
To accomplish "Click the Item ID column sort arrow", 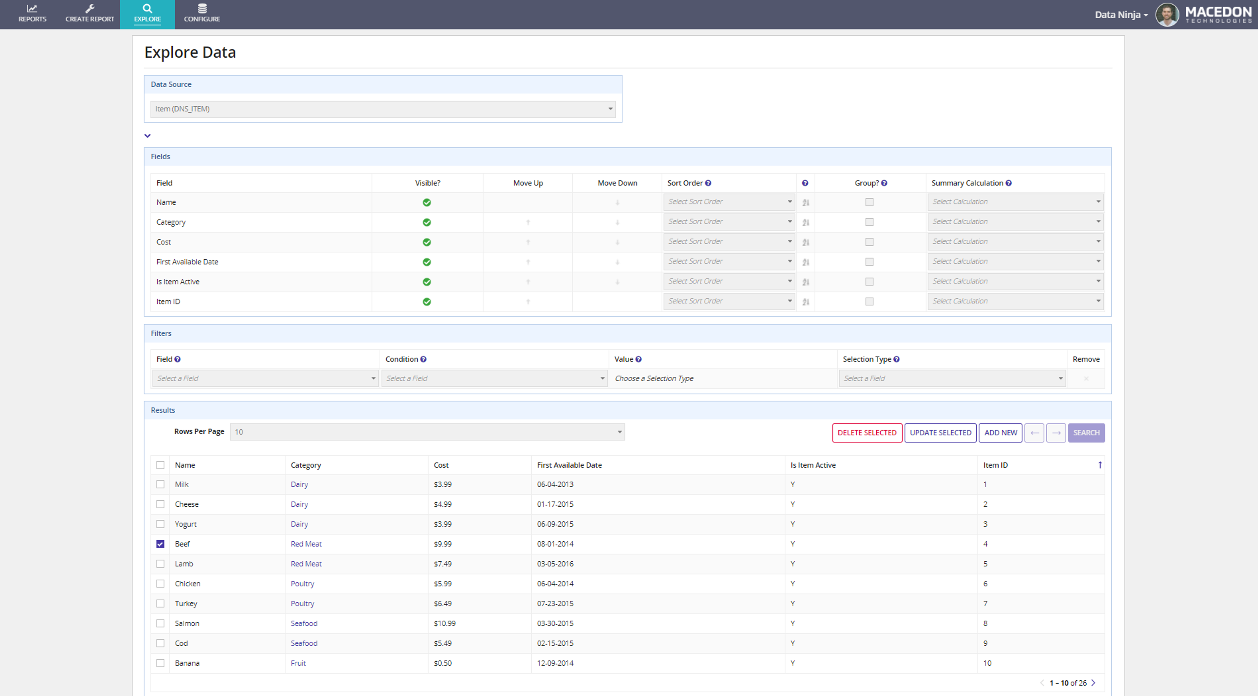I will click(x=1100, y=465).
